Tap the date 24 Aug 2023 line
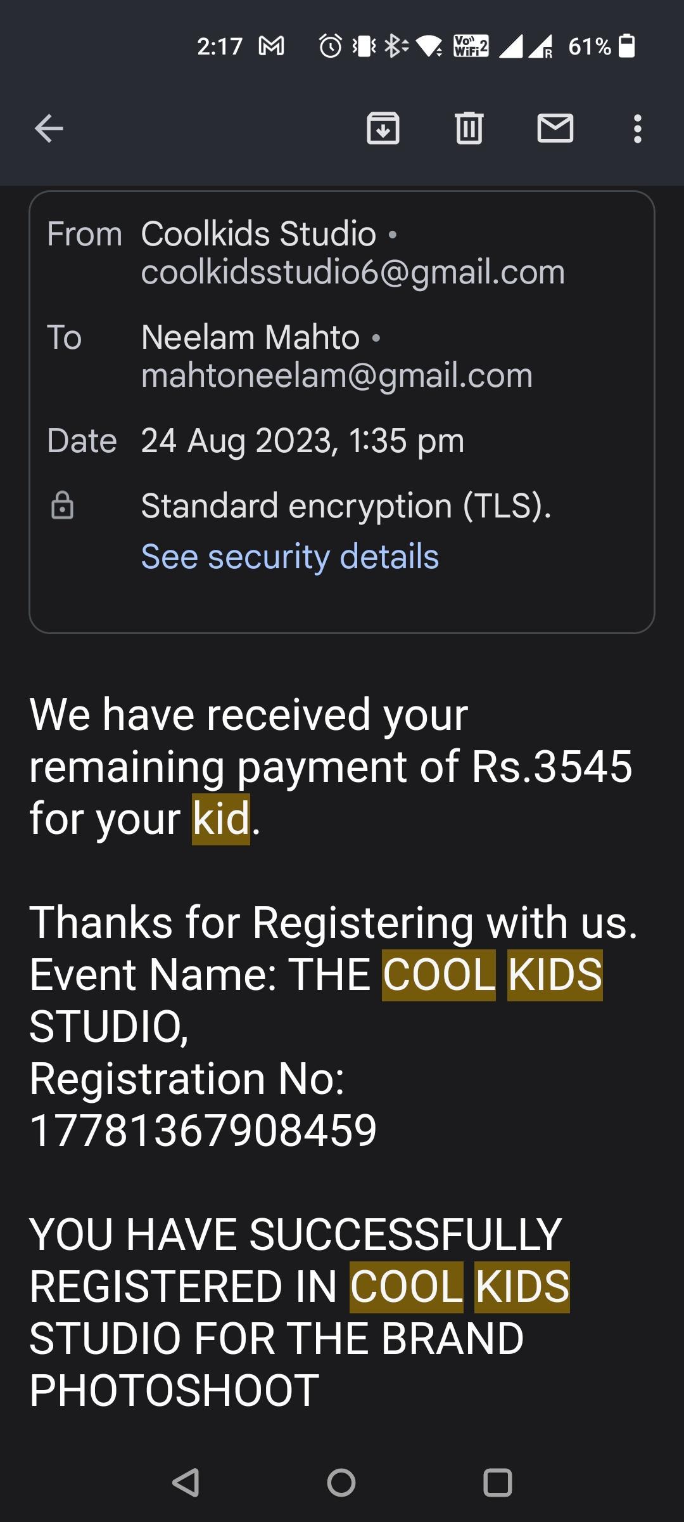This screenshot has width=684, height=1522. [303, 441]
